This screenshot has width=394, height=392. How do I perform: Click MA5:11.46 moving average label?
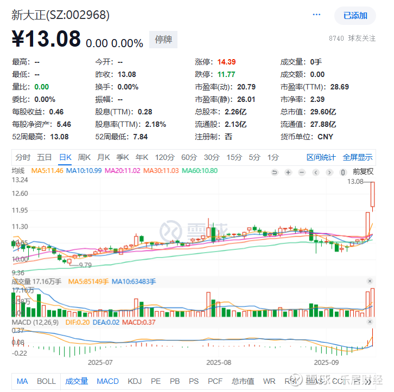(47, 171)
